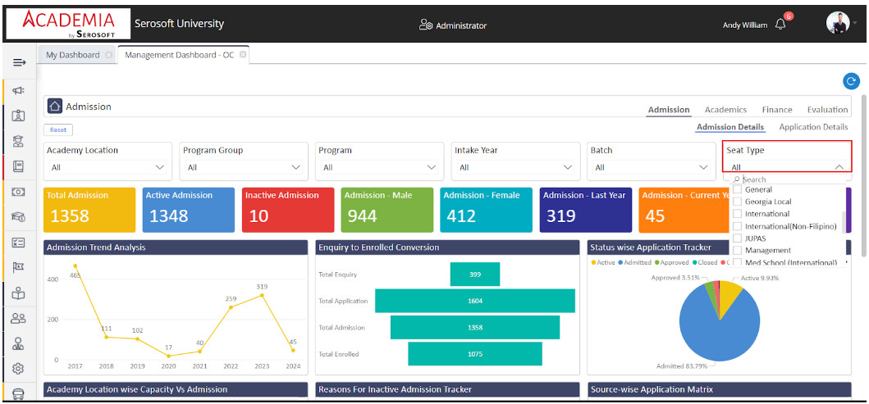The width and height of the screenshot is (869, 404).
Task: Click the home icon beside Admission
Action: click(x=54, y=107)
